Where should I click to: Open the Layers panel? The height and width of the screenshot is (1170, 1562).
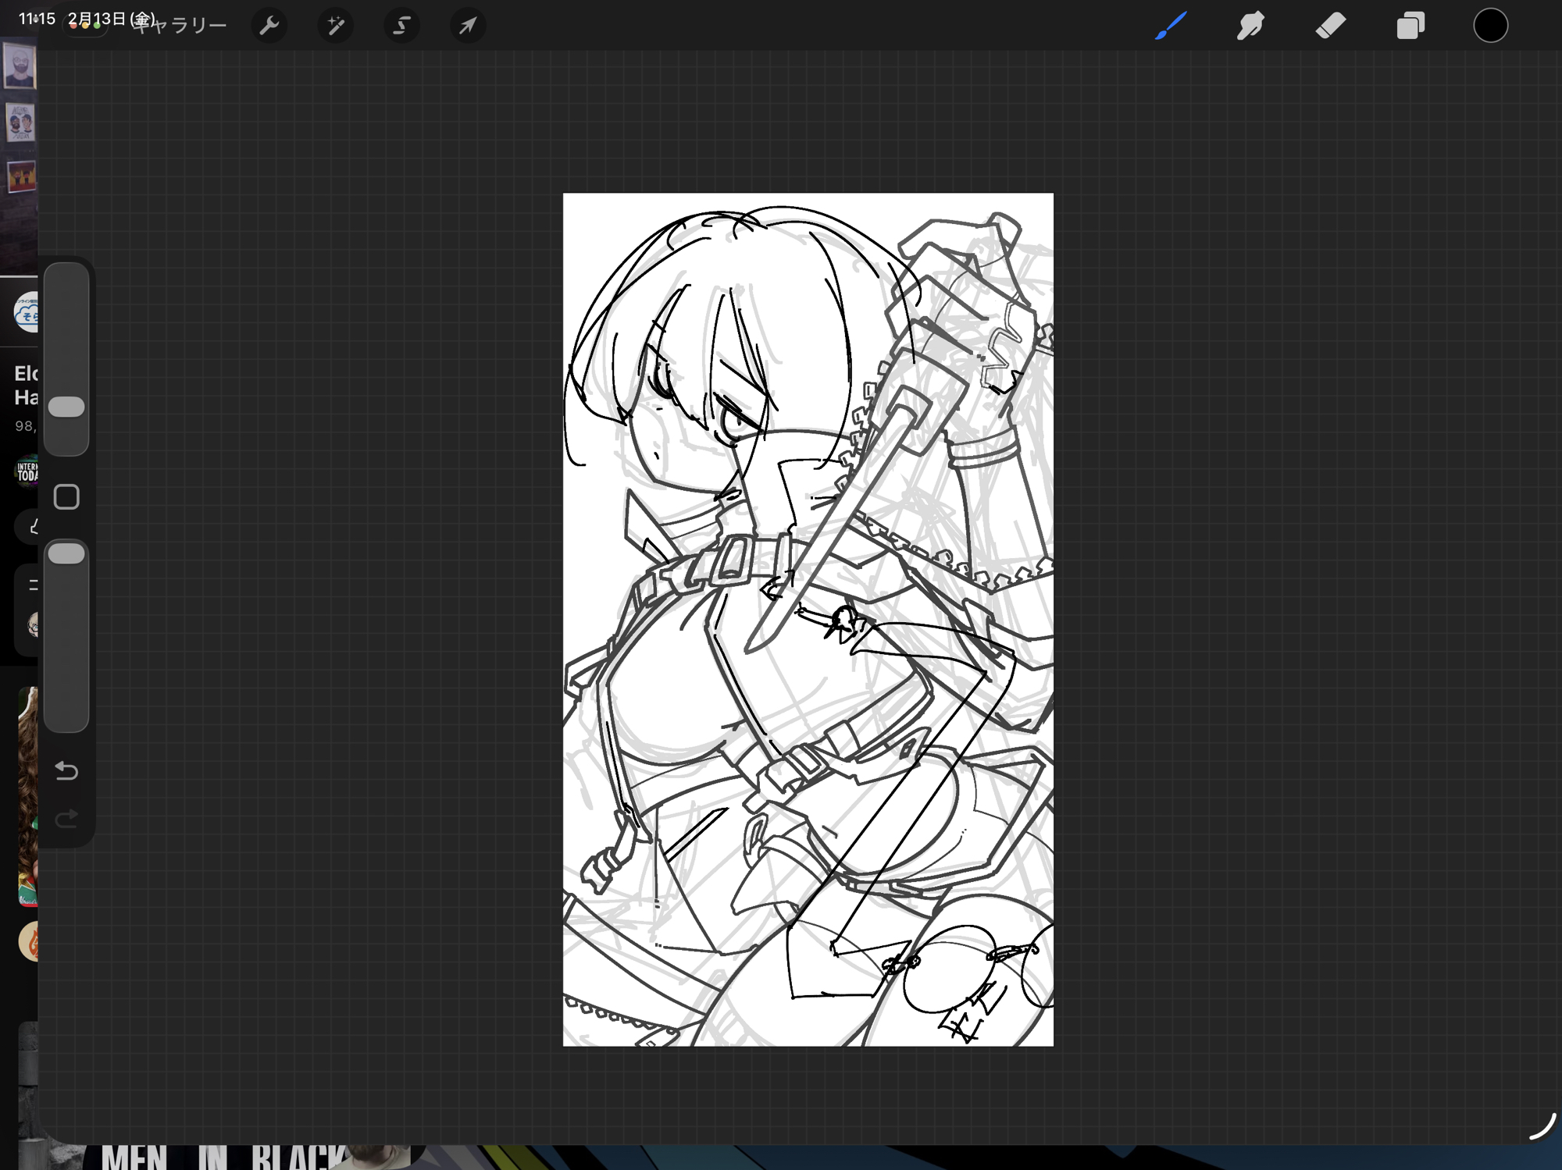pyautogui.click(x=1410, y=26)
